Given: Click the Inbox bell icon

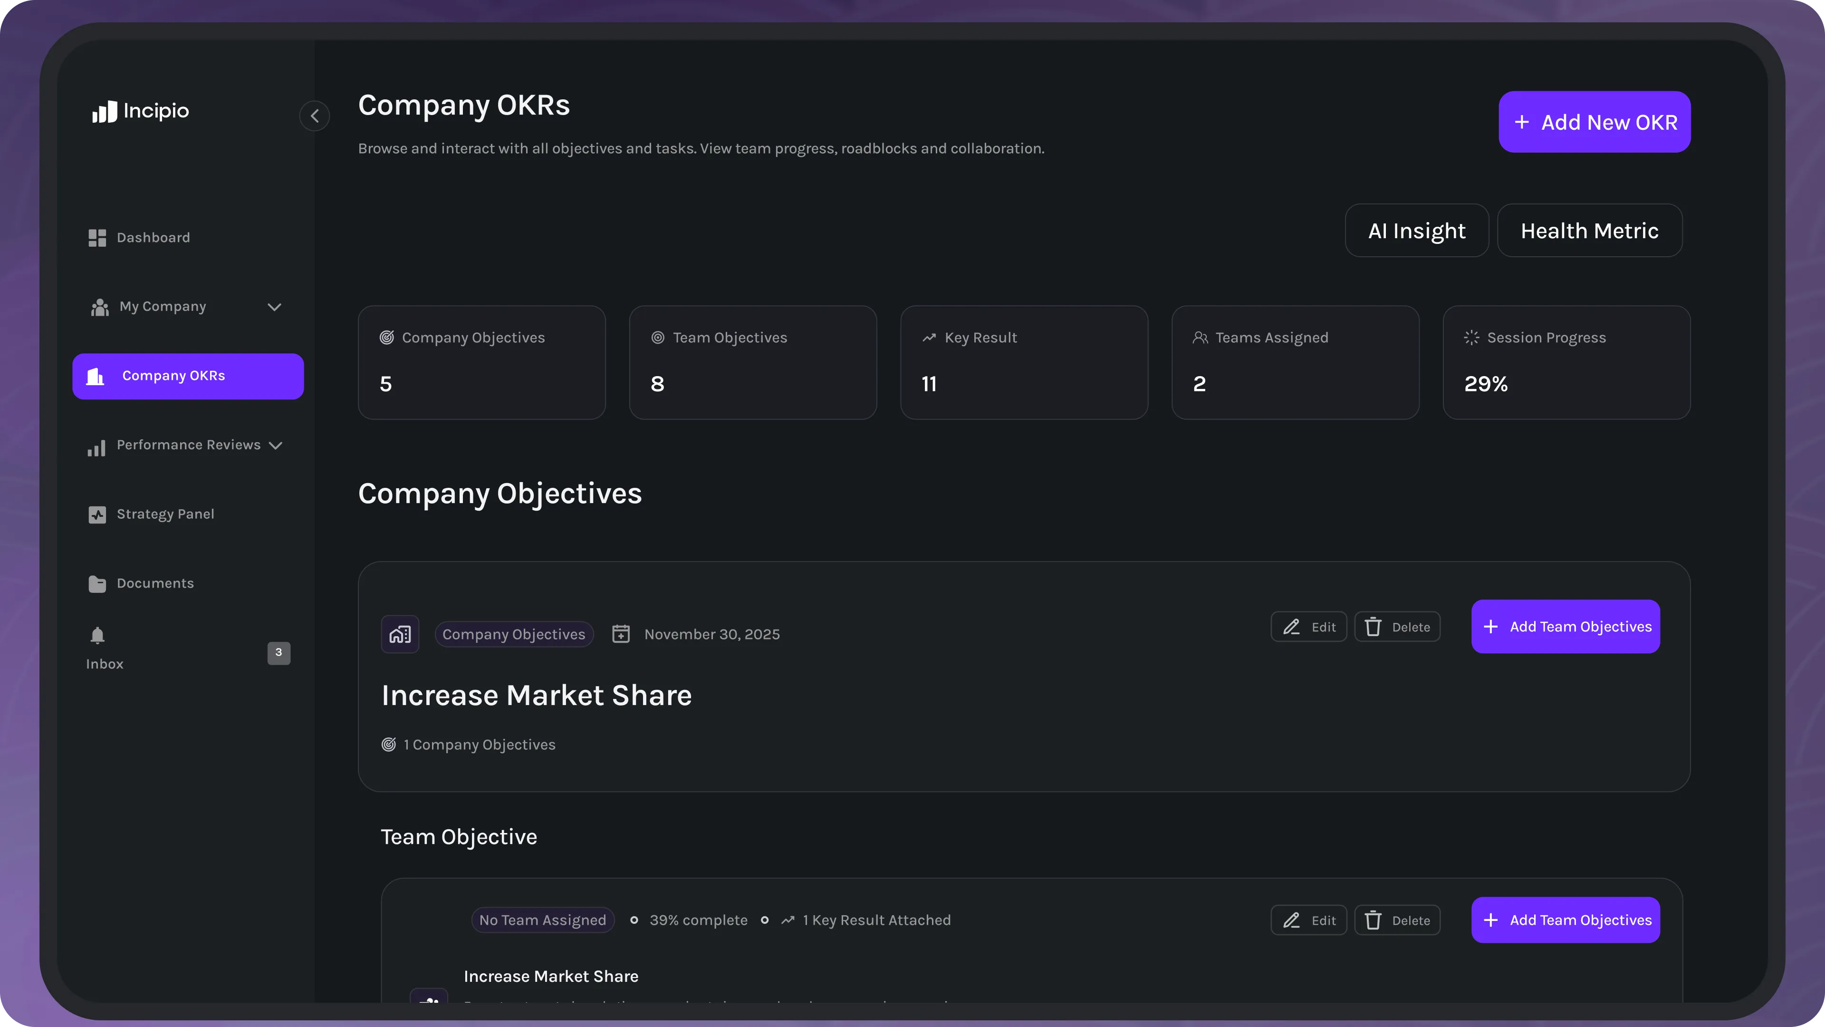Looking at the screenshot, I should pyautogui.click(x=98, y=635).
